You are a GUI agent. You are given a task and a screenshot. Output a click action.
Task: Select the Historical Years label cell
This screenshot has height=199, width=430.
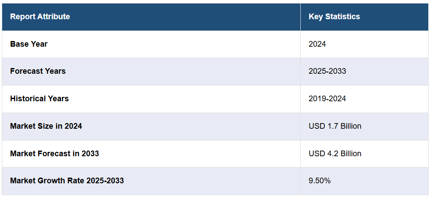39,99
